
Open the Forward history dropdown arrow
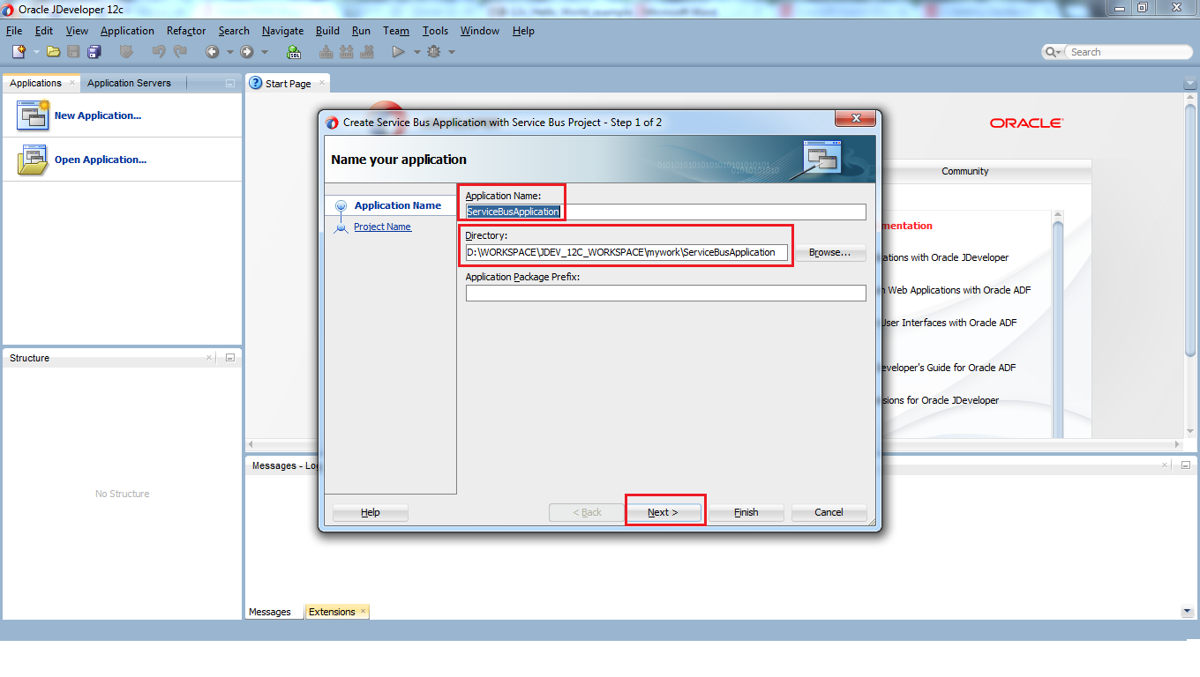pos(264,52)
